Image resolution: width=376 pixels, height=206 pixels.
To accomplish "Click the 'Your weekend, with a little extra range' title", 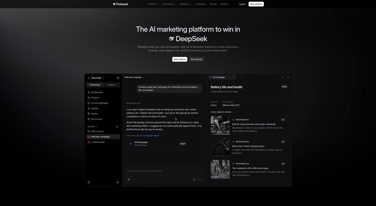I will (250, 168).
